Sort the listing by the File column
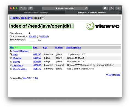The width and height of the screenshot is (130, 108). click(12, 48)
